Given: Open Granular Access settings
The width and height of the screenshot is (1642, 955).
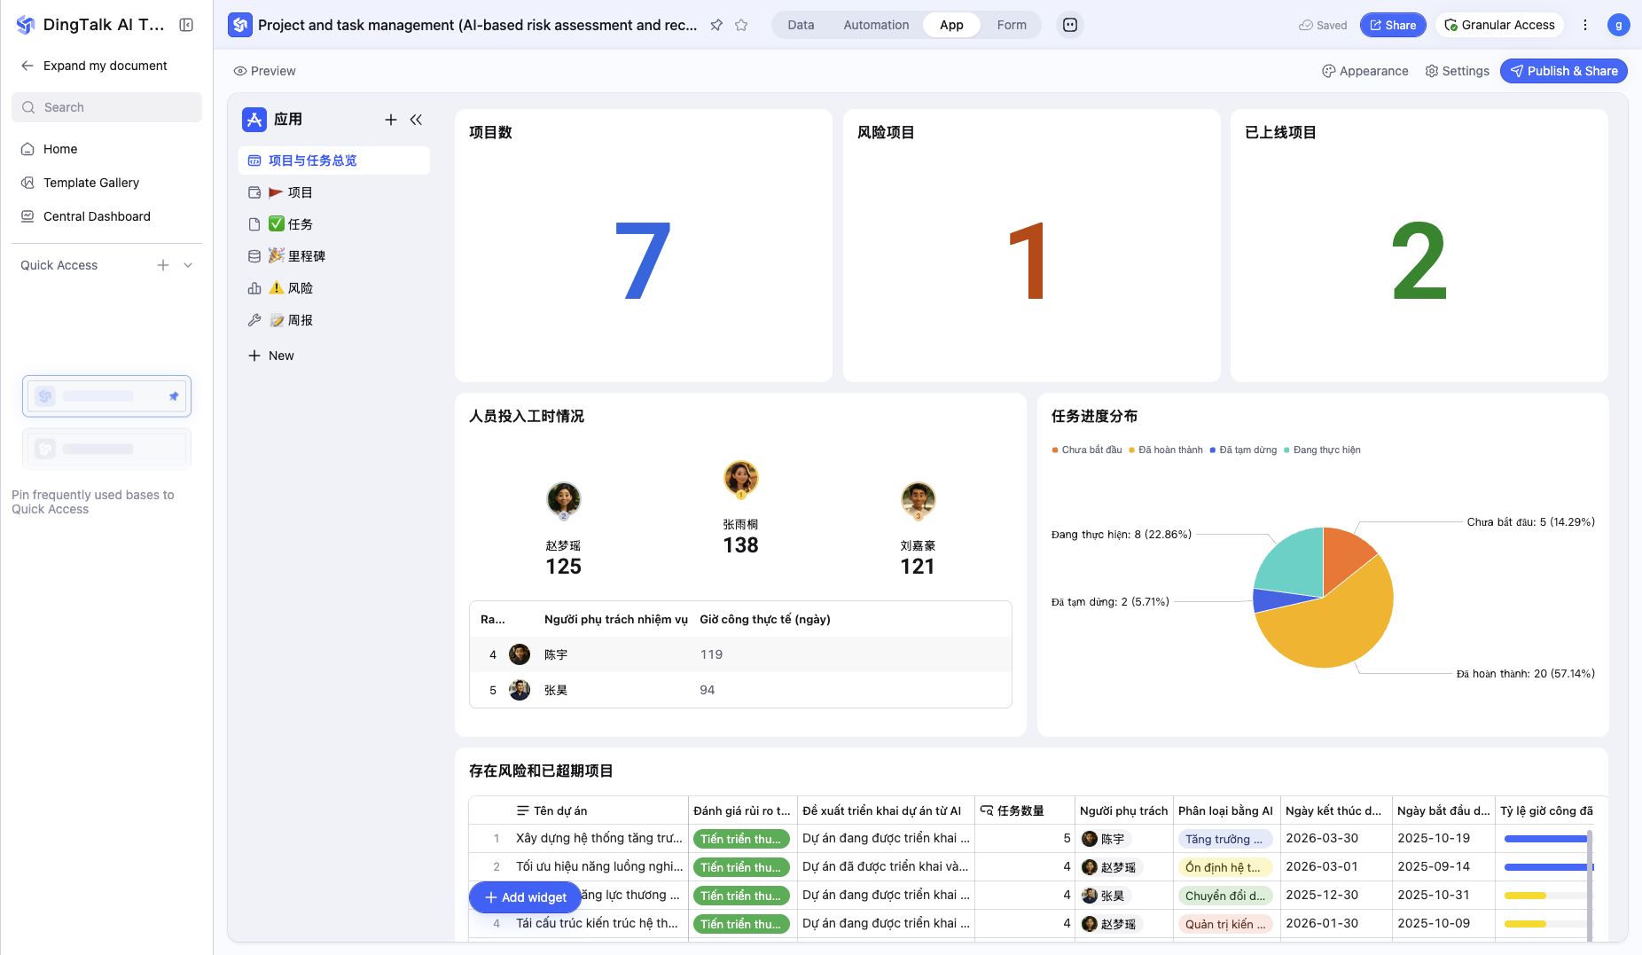Looking at the screenshot, I should [x=1499, y=25].
